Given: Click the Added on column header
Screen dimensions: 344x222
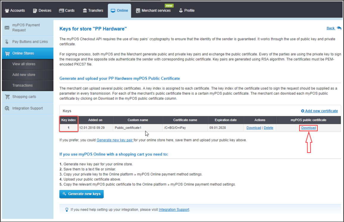Looking at the screenshot, I should coord(95,120).
